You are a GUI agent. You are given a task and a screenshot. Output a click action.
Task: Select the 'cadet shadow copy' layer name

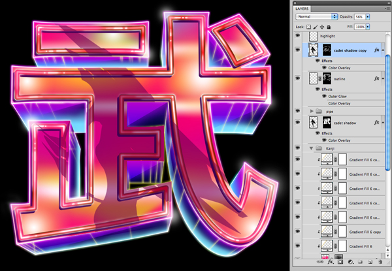click(350, 50)
